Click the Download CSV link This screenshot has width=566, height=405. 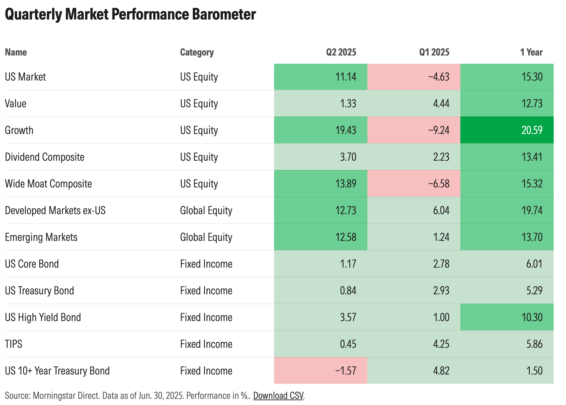pos(278,396)
